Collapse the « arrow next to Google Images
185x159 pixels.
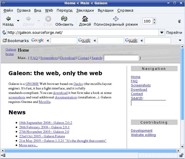142,41
